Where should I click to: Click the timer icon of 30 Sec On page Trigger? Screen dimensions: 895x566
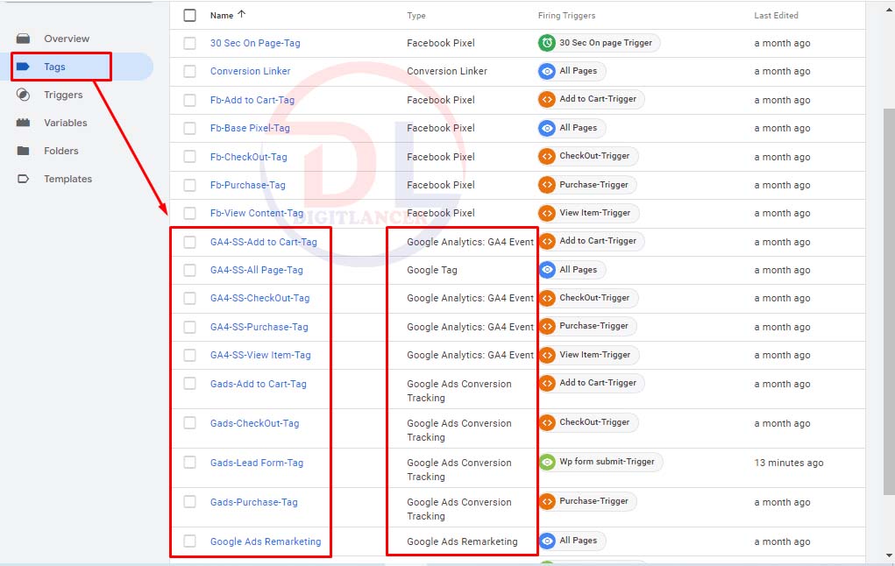[x=547, y=43]
